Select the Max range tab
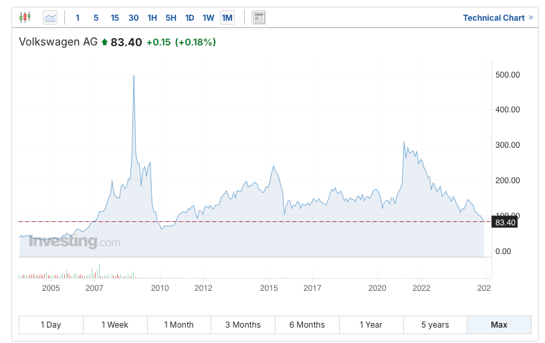 click(499, 324)
